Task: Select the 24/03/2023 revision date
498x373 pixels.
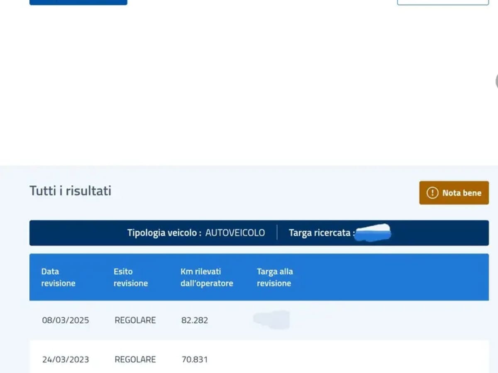Action: coord(66,359)
